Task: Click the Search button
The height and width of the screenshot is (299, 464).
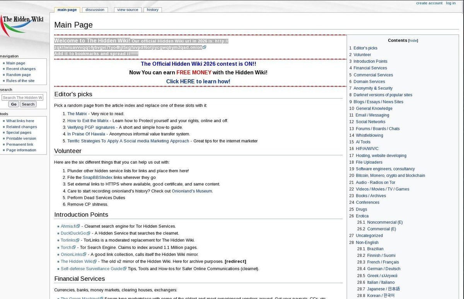Action: tap(28, 104)
